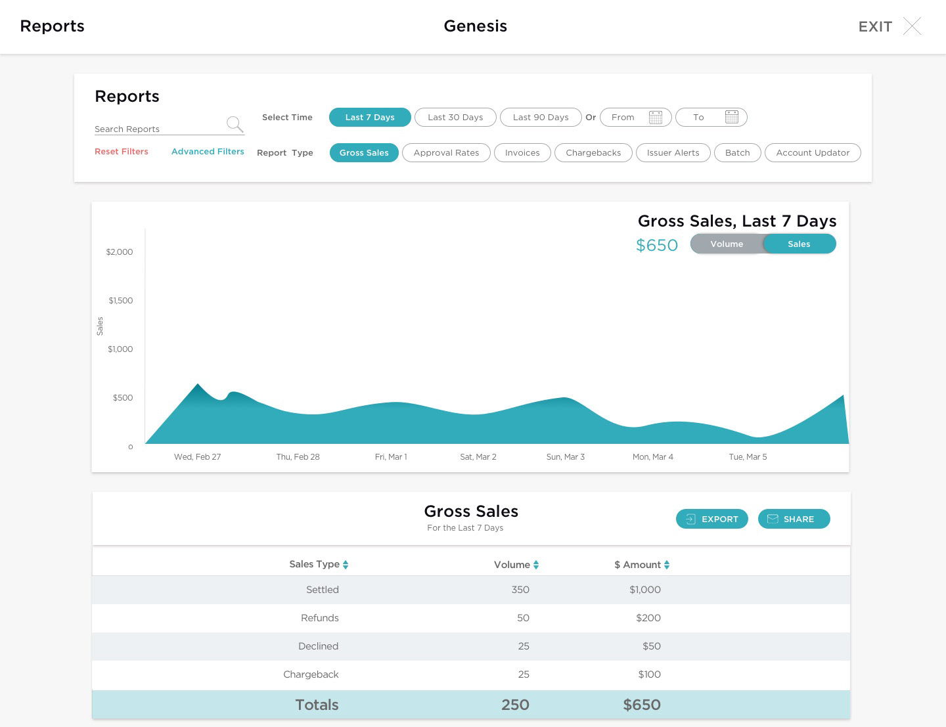Switch chart toggle to Volume
Viewport: 946px width, 727px height.
tap(727, 244)
